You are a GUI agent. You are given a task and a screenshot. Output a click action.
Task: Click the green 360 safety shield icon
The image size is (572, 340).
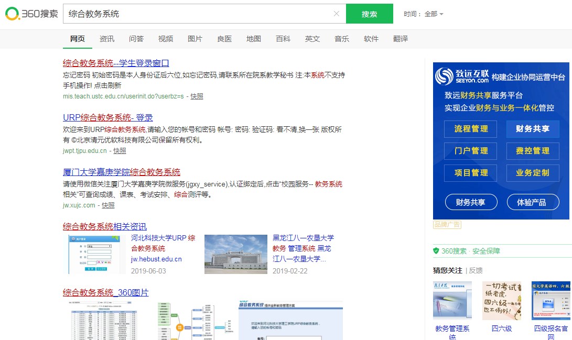coord(436,251)
